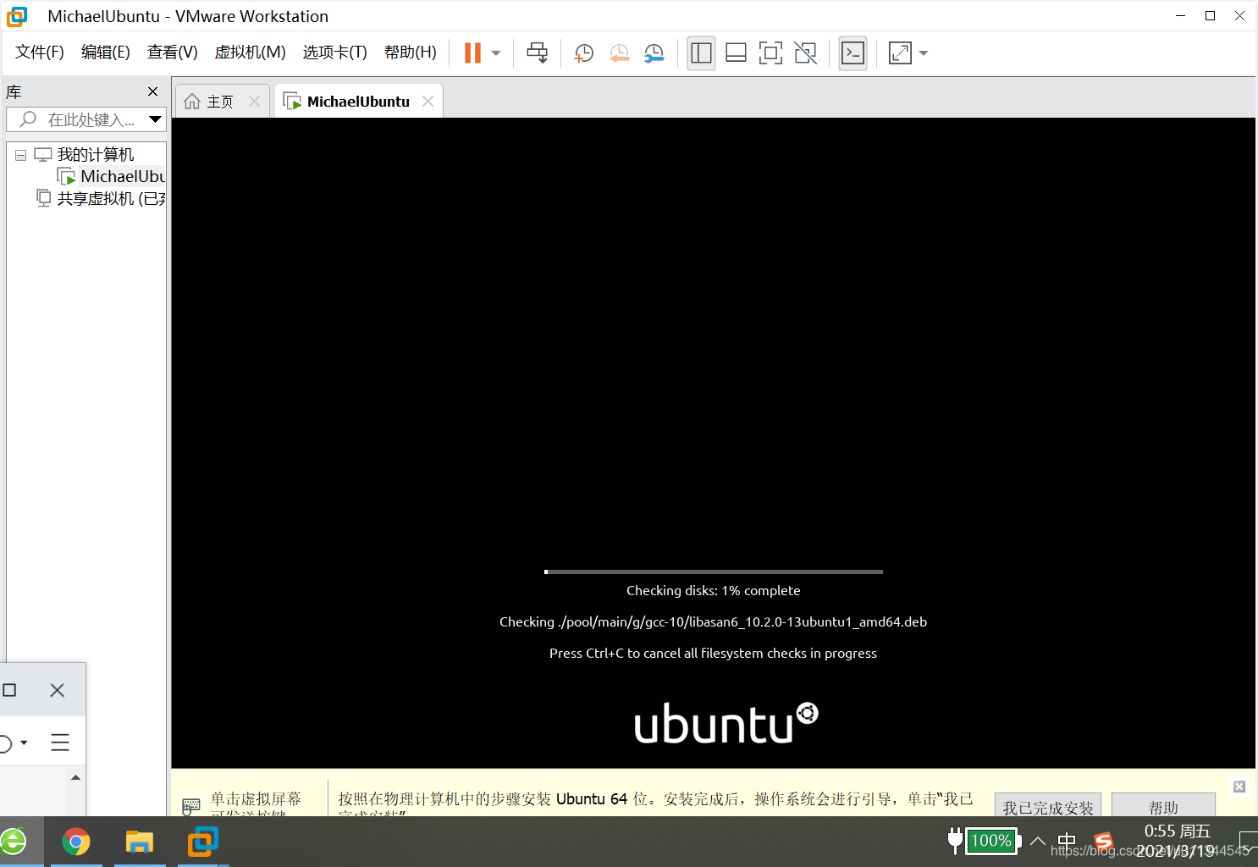Image resolution: width=1258 pixels, height=867 pixels.
Task: Enter full screen mode
Action: (770, 53)
